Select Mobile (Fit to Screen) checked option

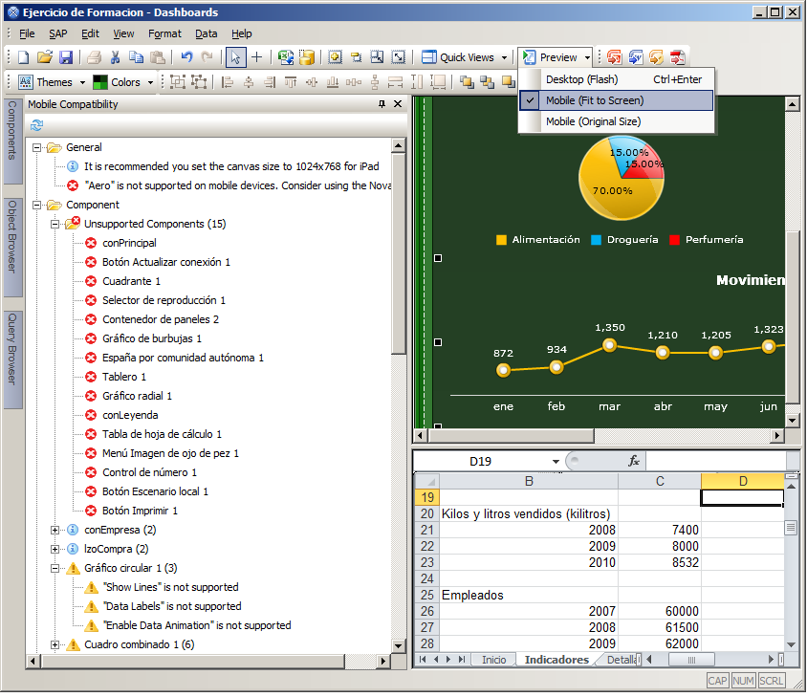pos(594,100)
